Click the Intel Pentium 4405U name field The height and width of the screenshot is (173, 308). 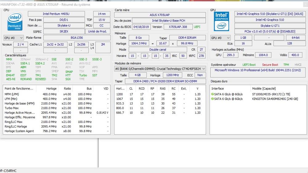tap(56, 14)
